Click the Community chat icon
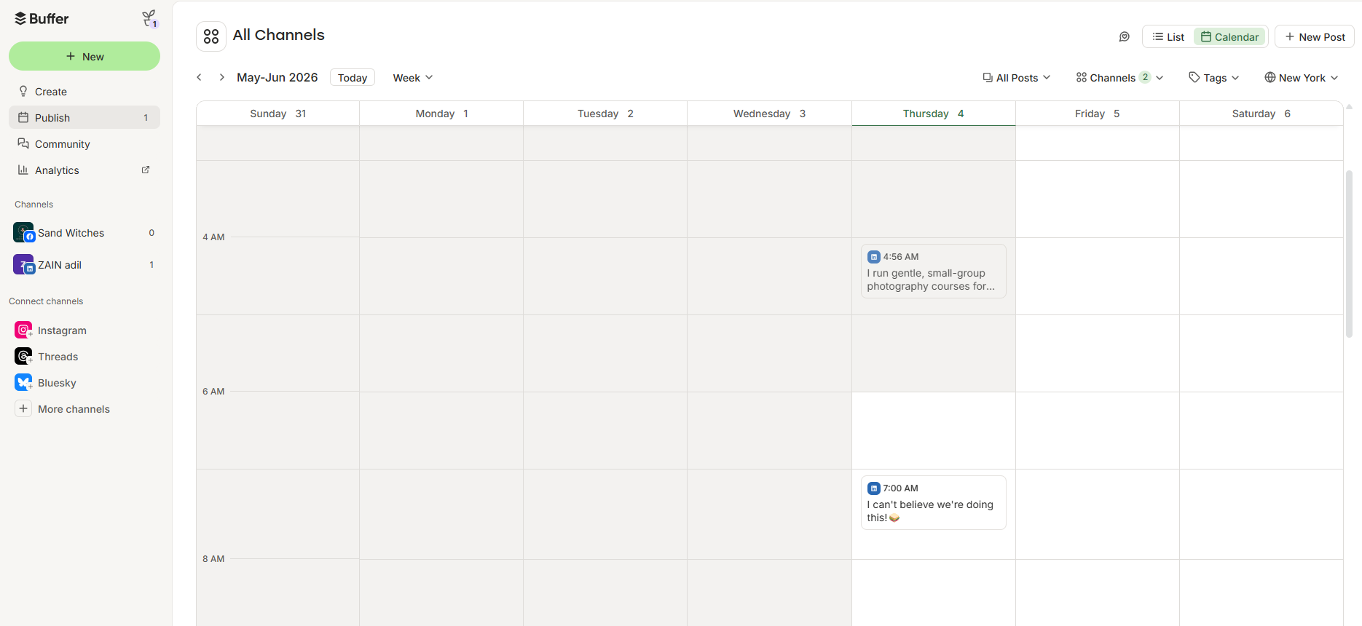Viewport: 1362px width, 626px height. pyautogui.click(x=23, y=143)
